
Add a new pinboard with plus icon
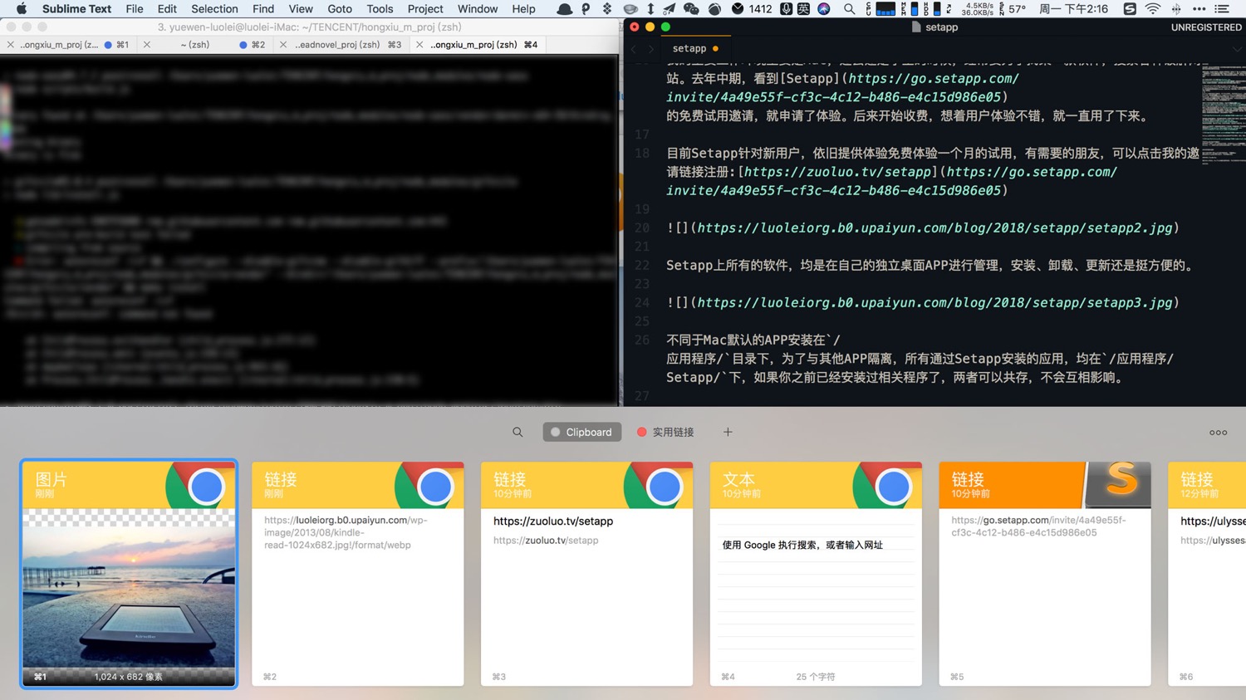728,432
